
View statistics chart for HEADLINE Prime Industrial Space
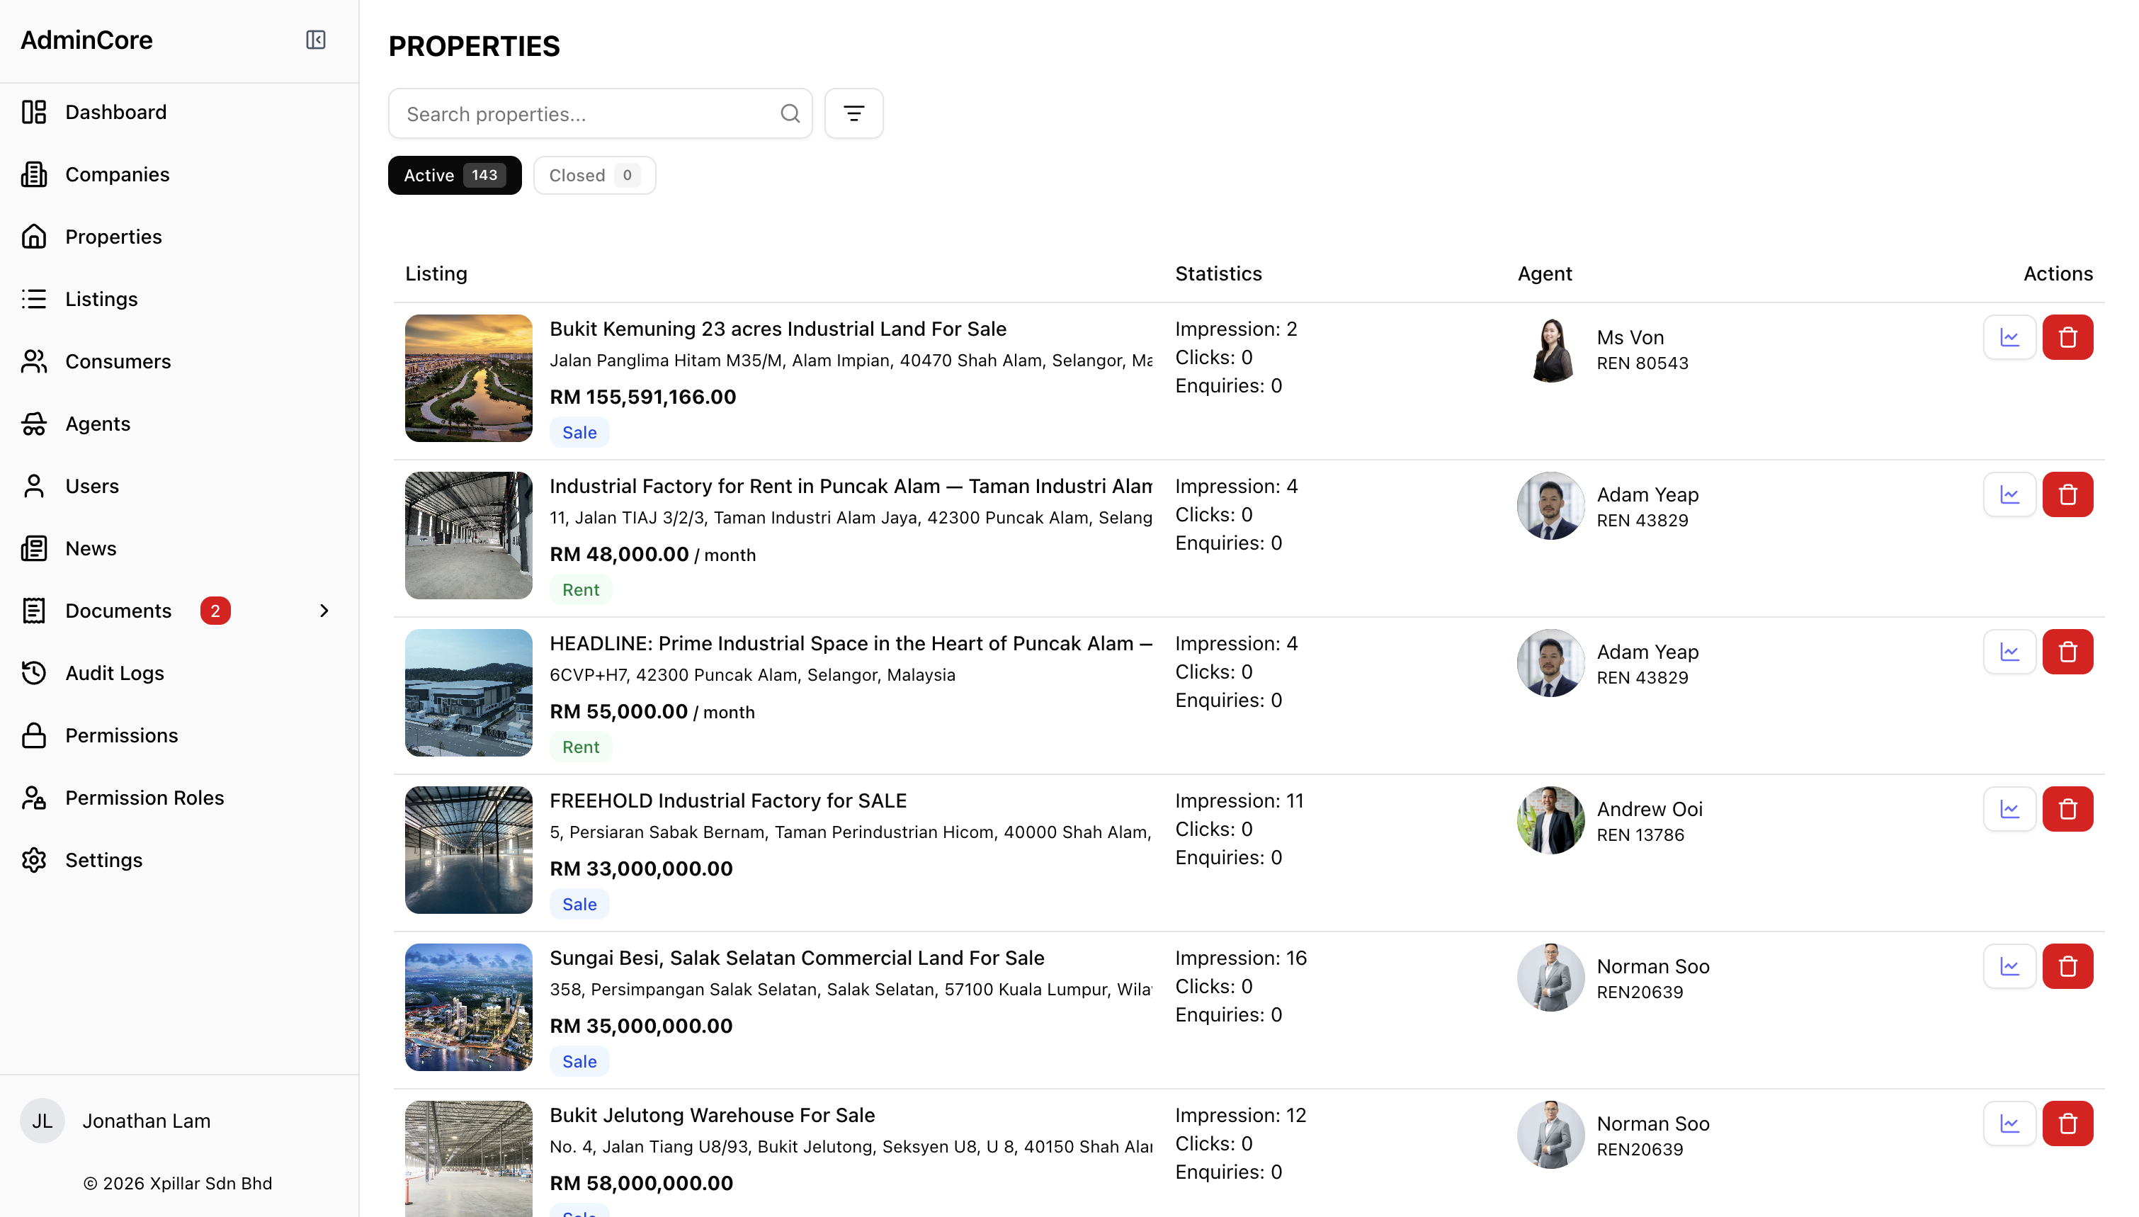(2009, 652)
